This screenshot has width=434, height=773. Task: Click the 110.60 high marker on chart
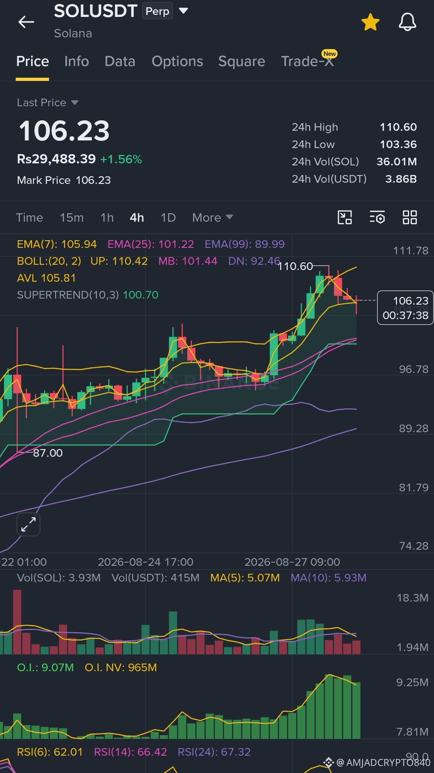pyautogui.click(x=295, y=266)
